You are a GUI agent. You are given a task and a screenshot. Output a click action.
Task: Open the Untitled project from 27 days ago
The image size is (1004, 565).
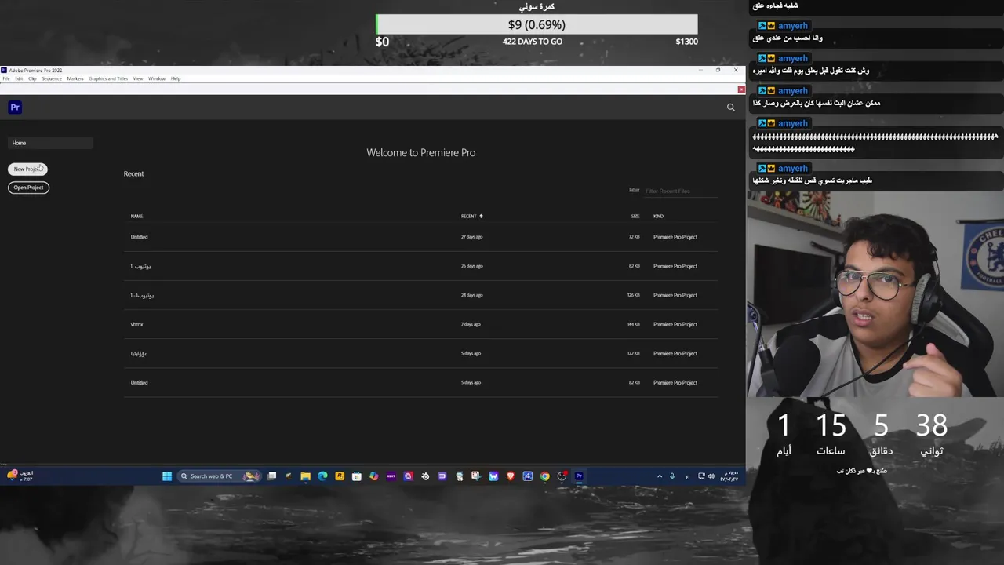pos(420,237)
